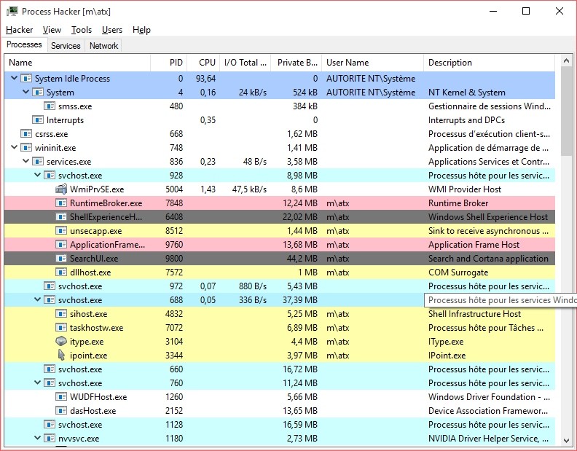This screenshot has height=451, width=577.
Task: Click the ApplicationFrameHost process icon
Action: coord(60,245)
